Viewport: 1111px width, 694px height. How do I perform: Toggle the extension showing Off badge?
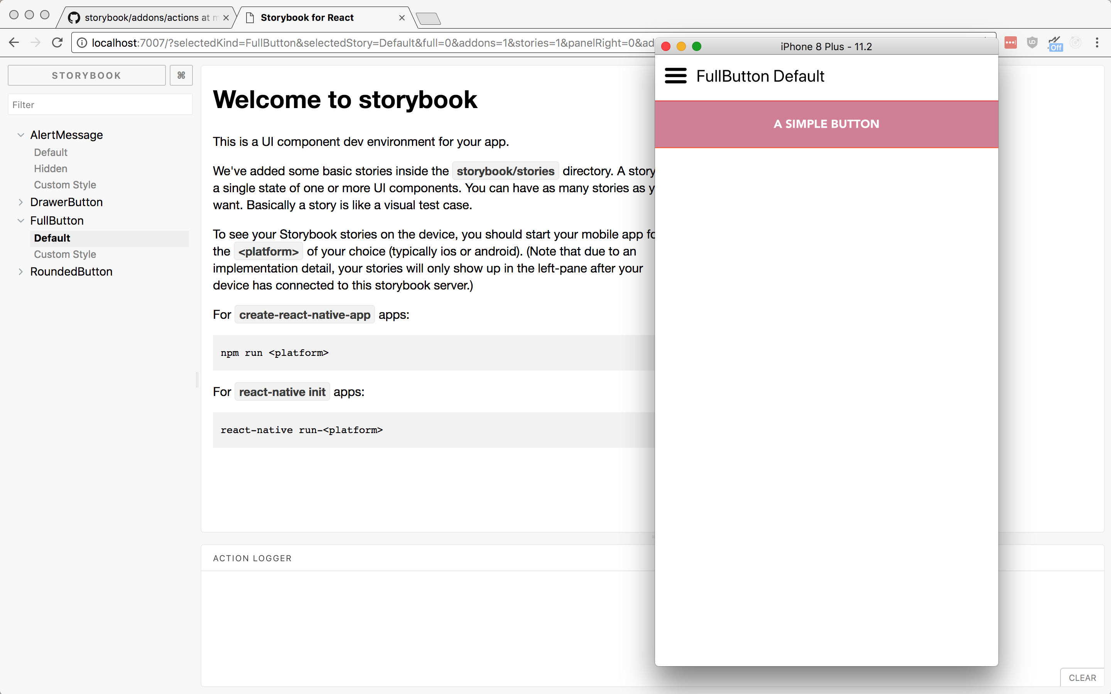1055,44
